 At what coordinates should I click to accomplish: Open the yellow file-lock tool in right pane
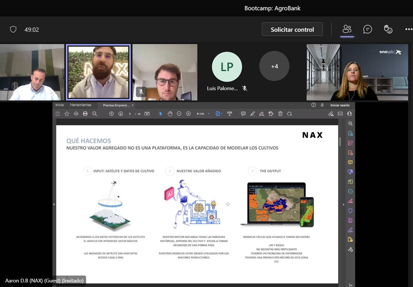pos(350,240)
